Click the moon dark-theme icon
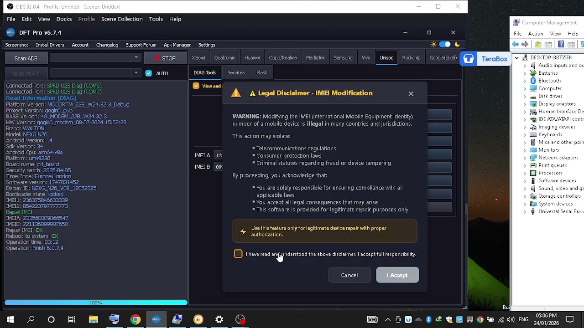584x328 pixels. 457,44
